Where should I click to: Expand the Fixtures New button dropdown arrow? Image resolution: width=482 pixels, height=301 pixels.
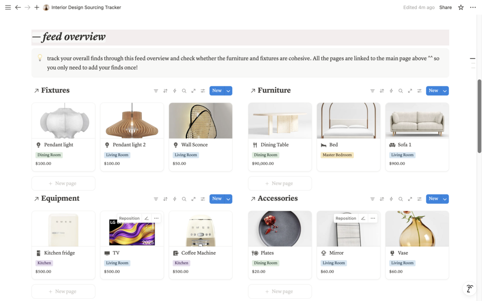[228, 91]
